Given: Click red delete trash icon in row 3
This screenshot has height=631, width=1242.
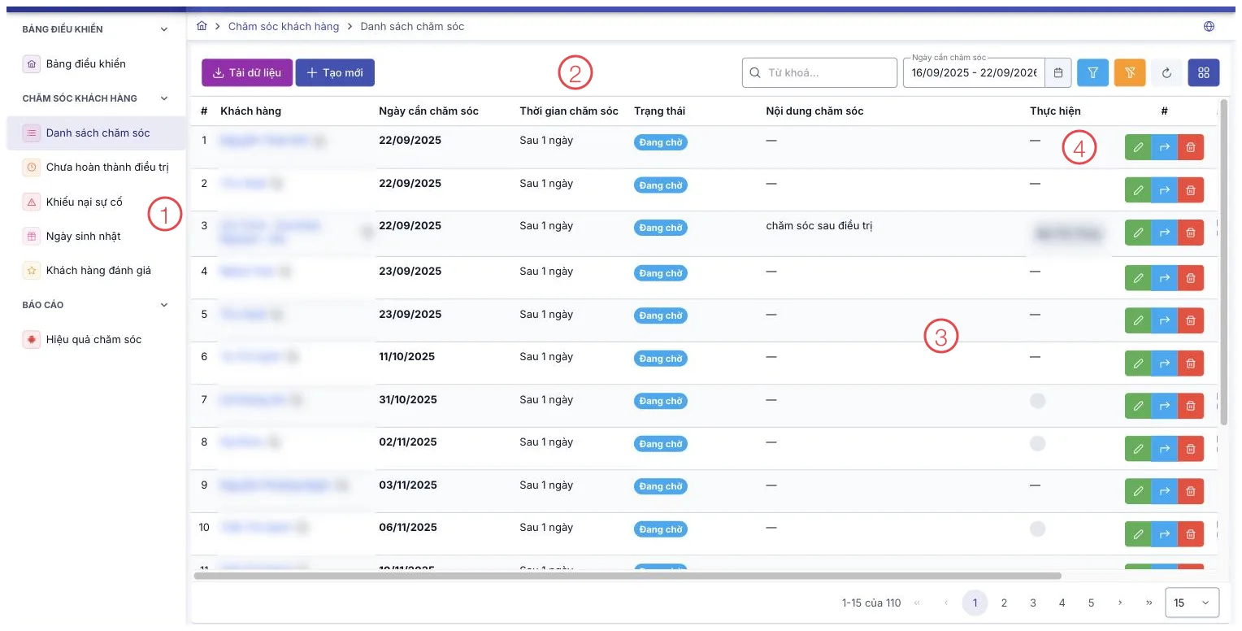Looking at the screenshot, I should point(1191,233).
